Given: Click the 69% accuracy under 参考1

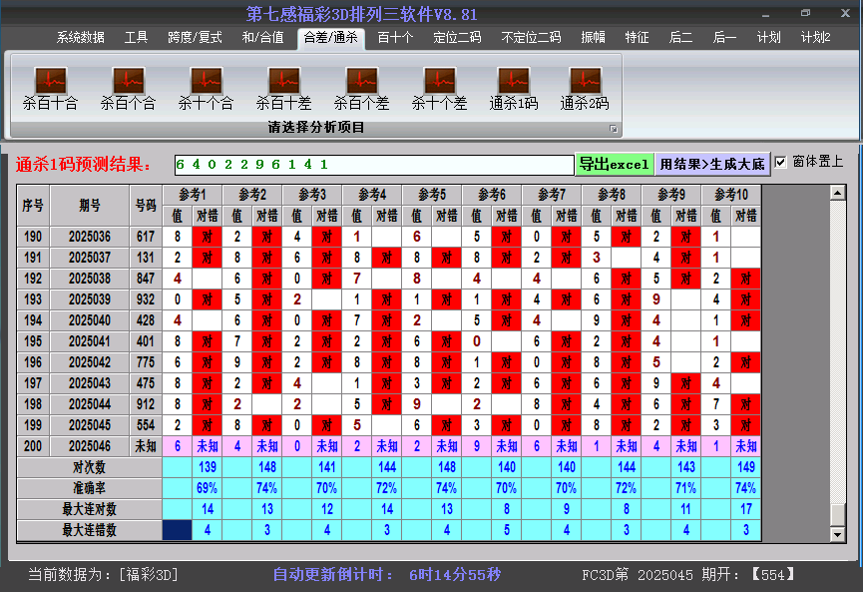Looking at the screenshot, I should [207, 488].
